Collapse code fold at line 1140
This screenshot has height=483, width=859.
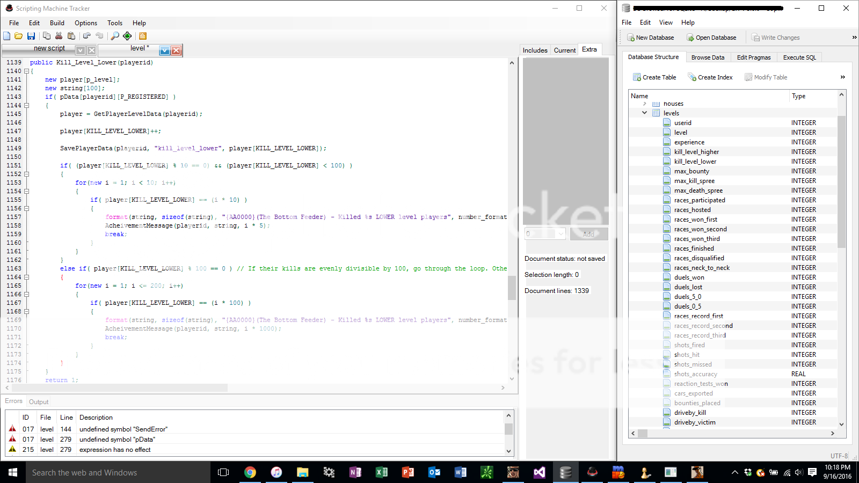(26, 71)
